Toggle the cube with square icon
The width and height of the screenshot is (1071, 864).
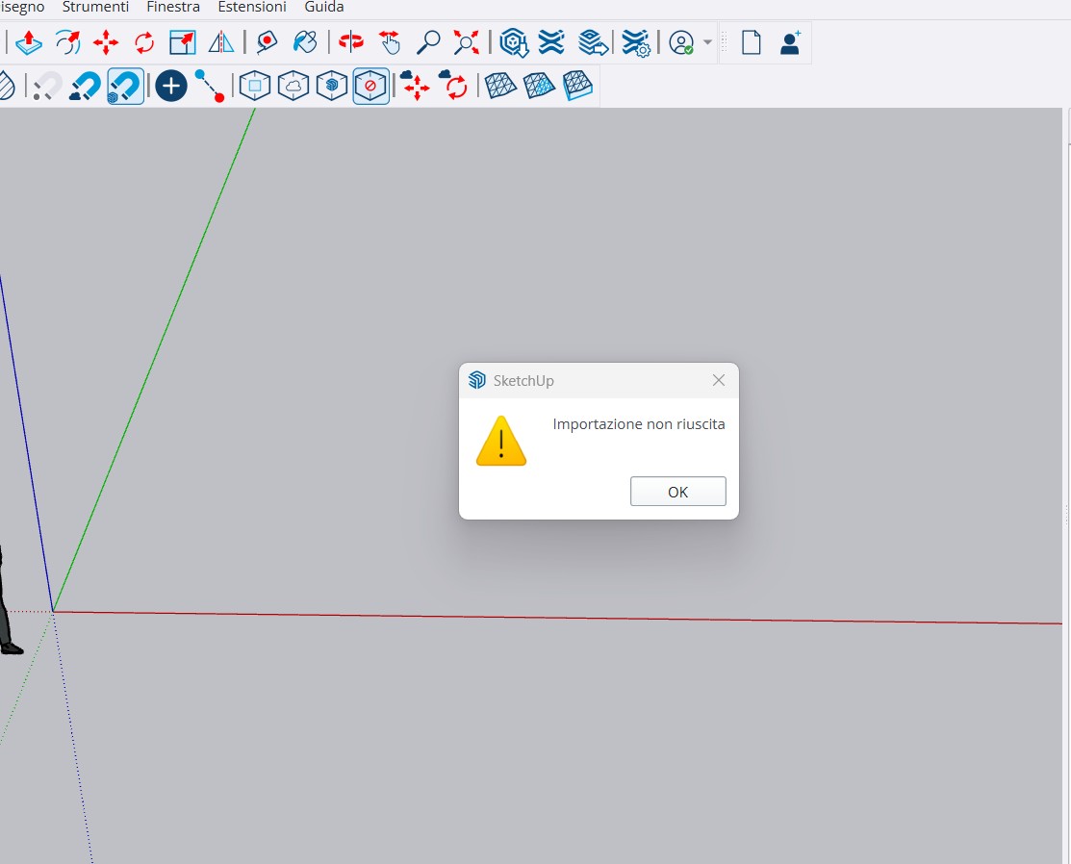click(255, 86)
